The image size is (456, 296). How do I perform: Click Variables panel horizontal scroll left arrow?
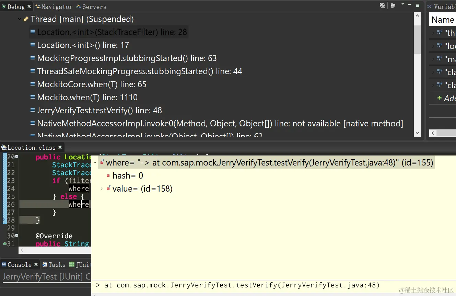coord(432,133)
